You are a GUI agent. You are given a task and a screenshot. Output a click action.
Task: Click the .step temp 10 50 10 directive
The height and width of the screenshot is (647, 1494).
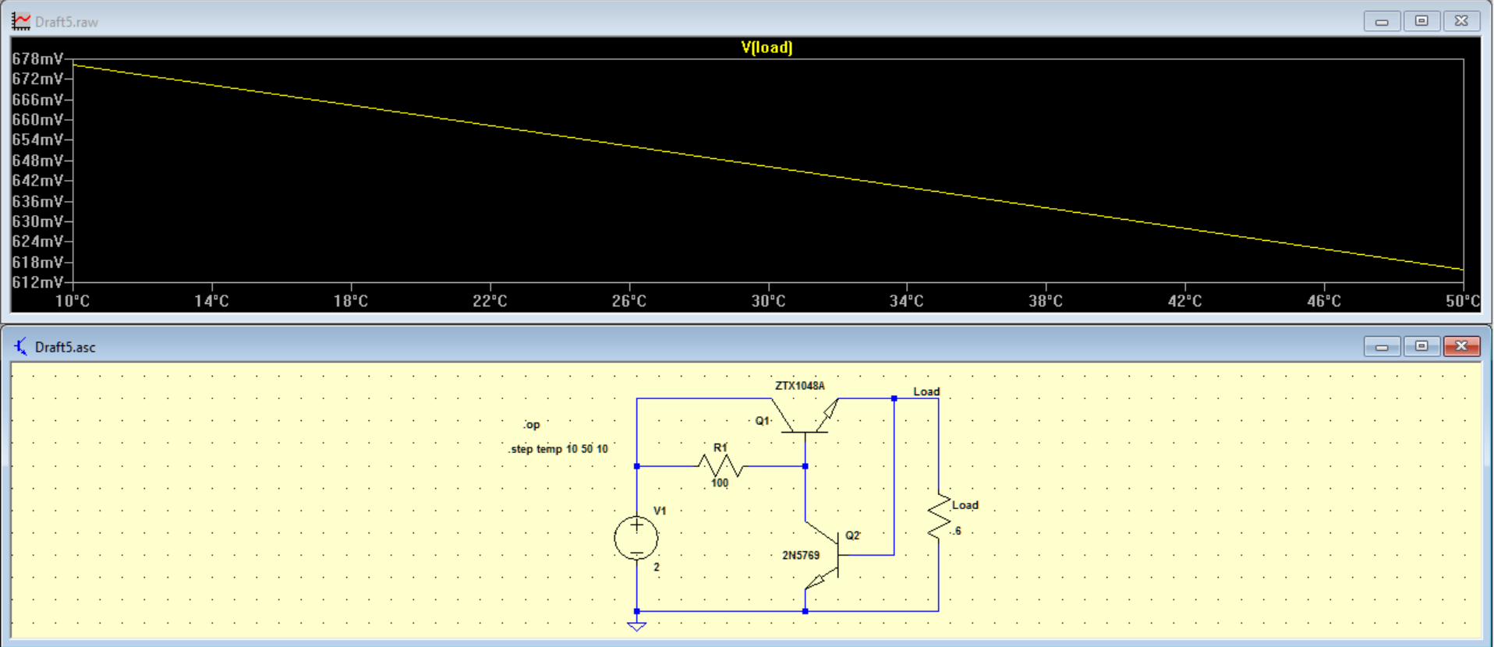point(558,449)
